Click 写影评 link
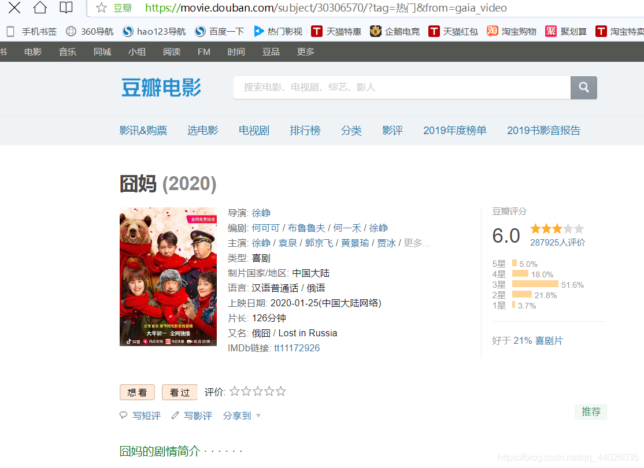Screen dimensions: 644x468 (x=198, y=416)
